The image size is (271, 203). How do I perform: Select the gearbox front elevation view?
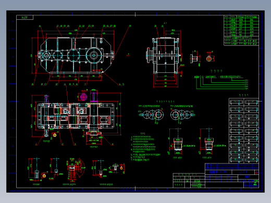pos(76,55)
